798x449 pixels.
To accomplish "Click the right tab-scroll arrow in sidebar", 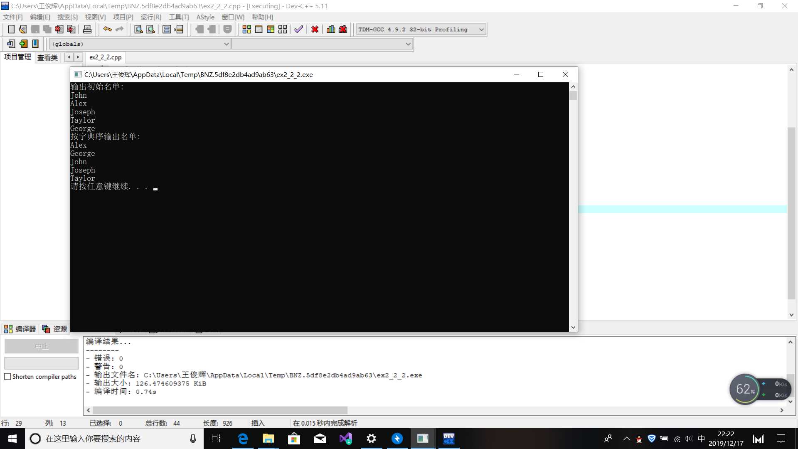I will (x=78, y=57).
